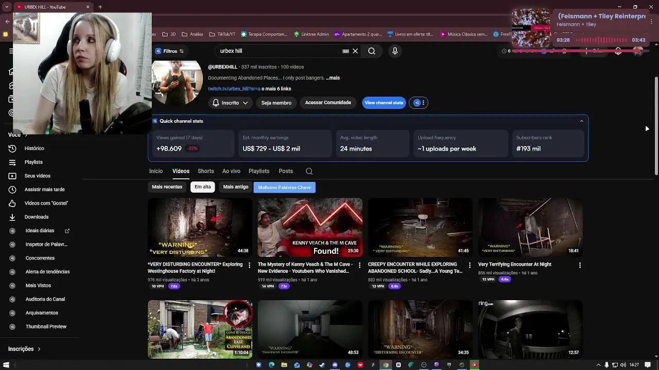Screen dimensions: 659x370
Task: Run search with magnifier button
Action: [372, 51]
